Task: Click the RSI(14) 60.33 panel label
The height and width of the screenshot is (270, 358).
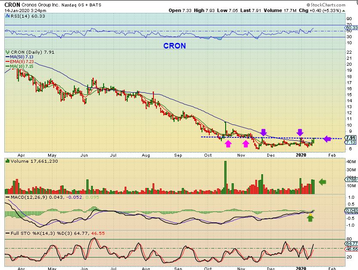Action: click(x=28, y=16)
